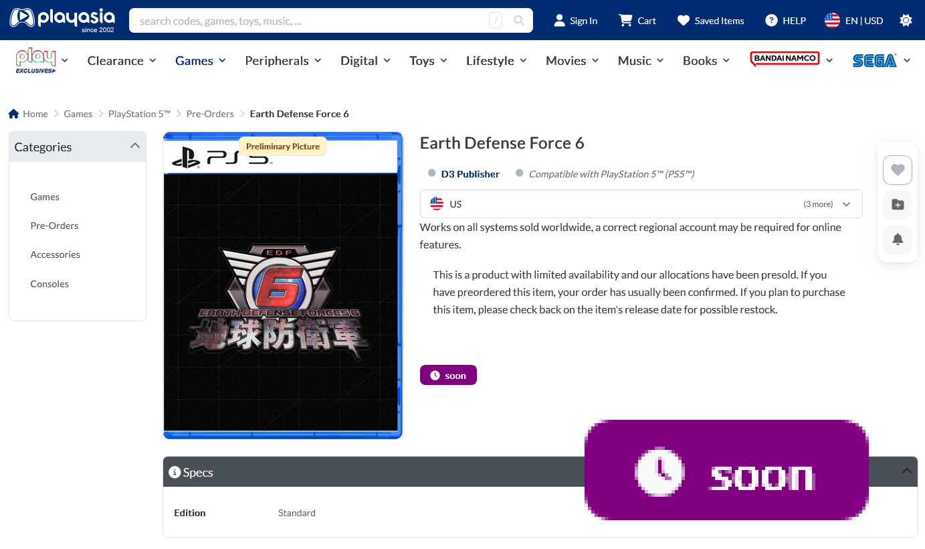The width and height of the screenshot is (925, 549).
Task: Open the SEGA brand menu
Action: click(x=882, y=60)
